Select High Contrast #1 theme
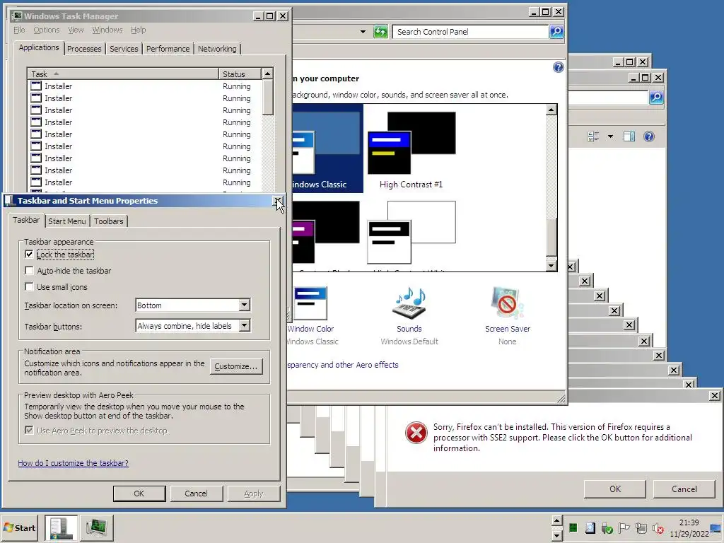 (411, 150)
